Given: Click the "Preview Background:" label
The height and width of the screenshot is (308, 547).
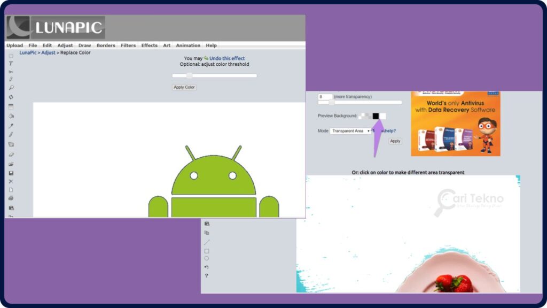Looking at the screenshot, I should pyautogui.click(x=338, y=116).
